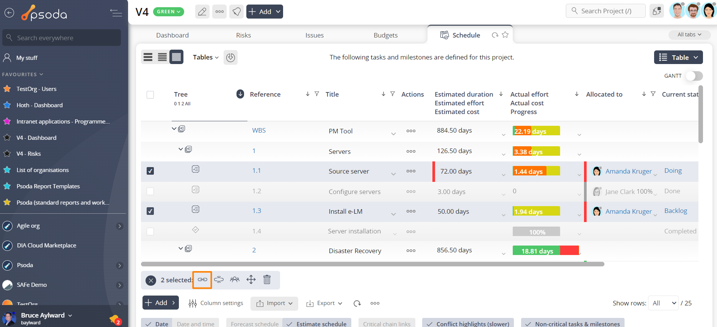Clear the selection with the X icon

151,280
